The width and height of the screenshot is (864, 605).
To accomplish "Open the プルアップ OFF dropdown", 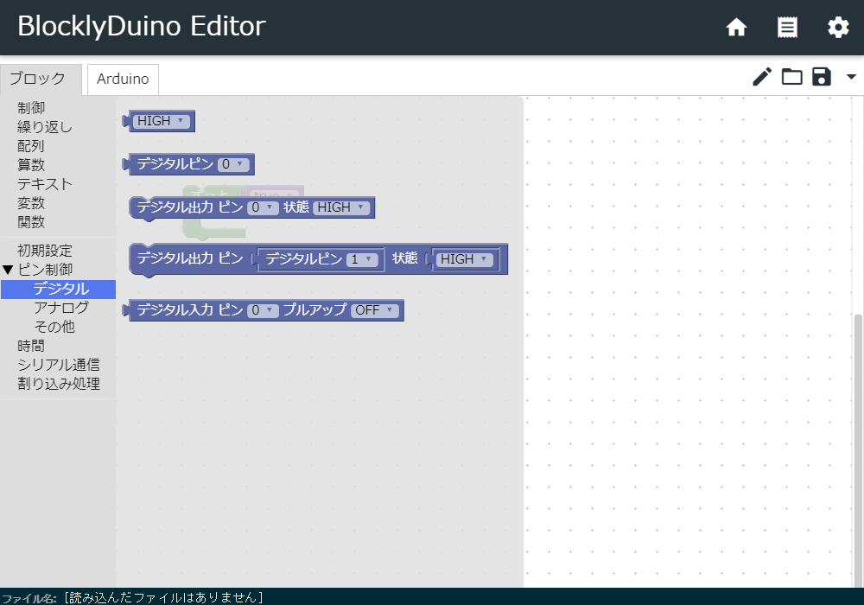I will pos(374,310).
